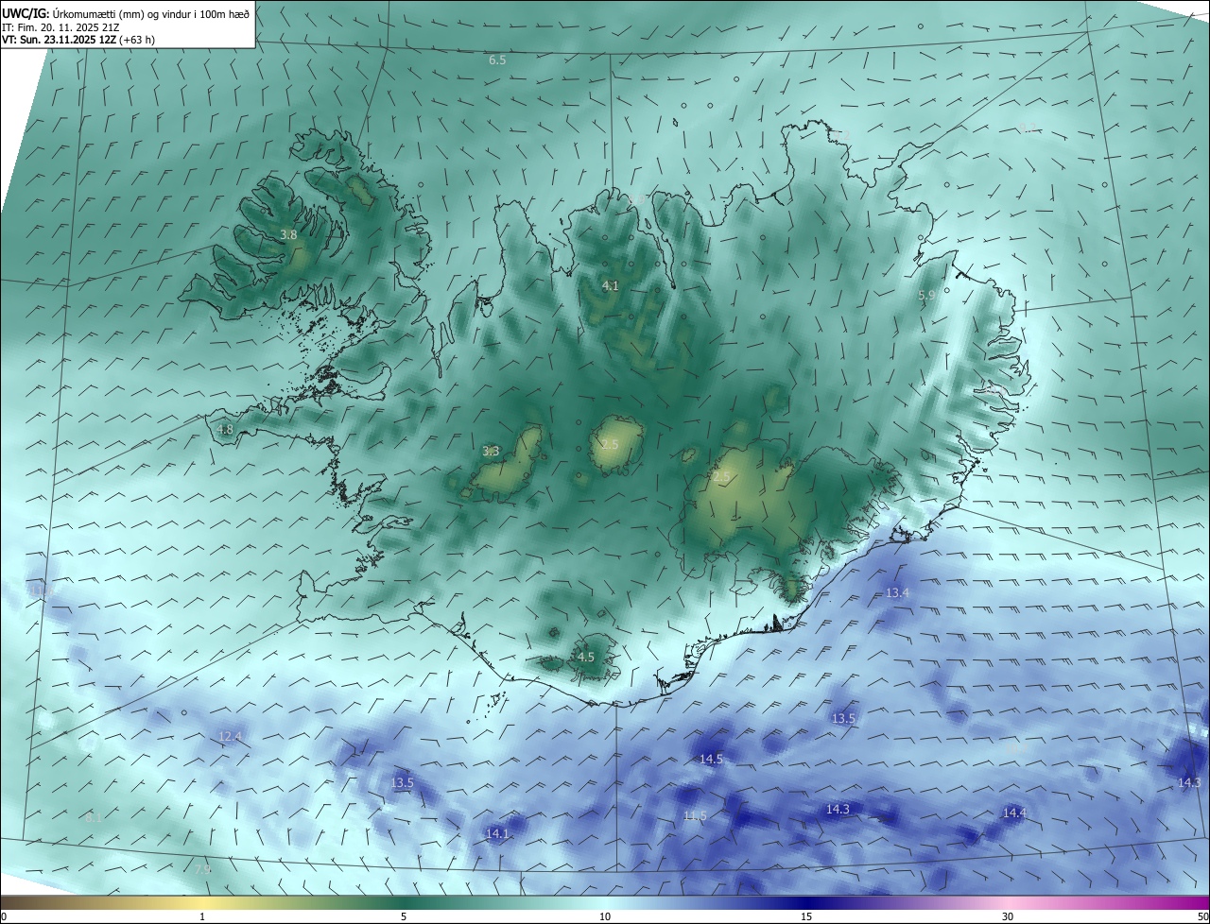Select the 30 tick label on the color scale
This screenshot has height=924, width=1210.
point(1008,916)
